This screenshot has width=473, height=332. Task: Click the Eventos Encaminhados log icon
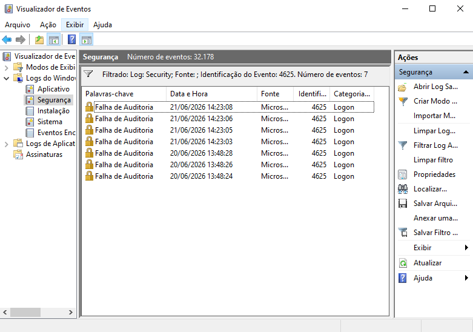click(30, 133)
